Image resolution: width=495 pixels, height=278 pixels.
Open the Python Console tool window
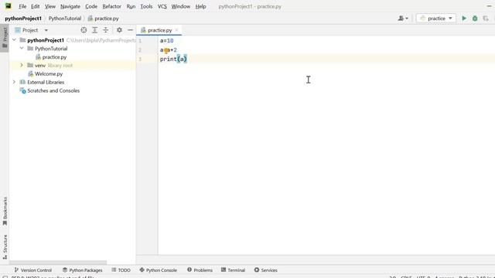coord(158,270)
